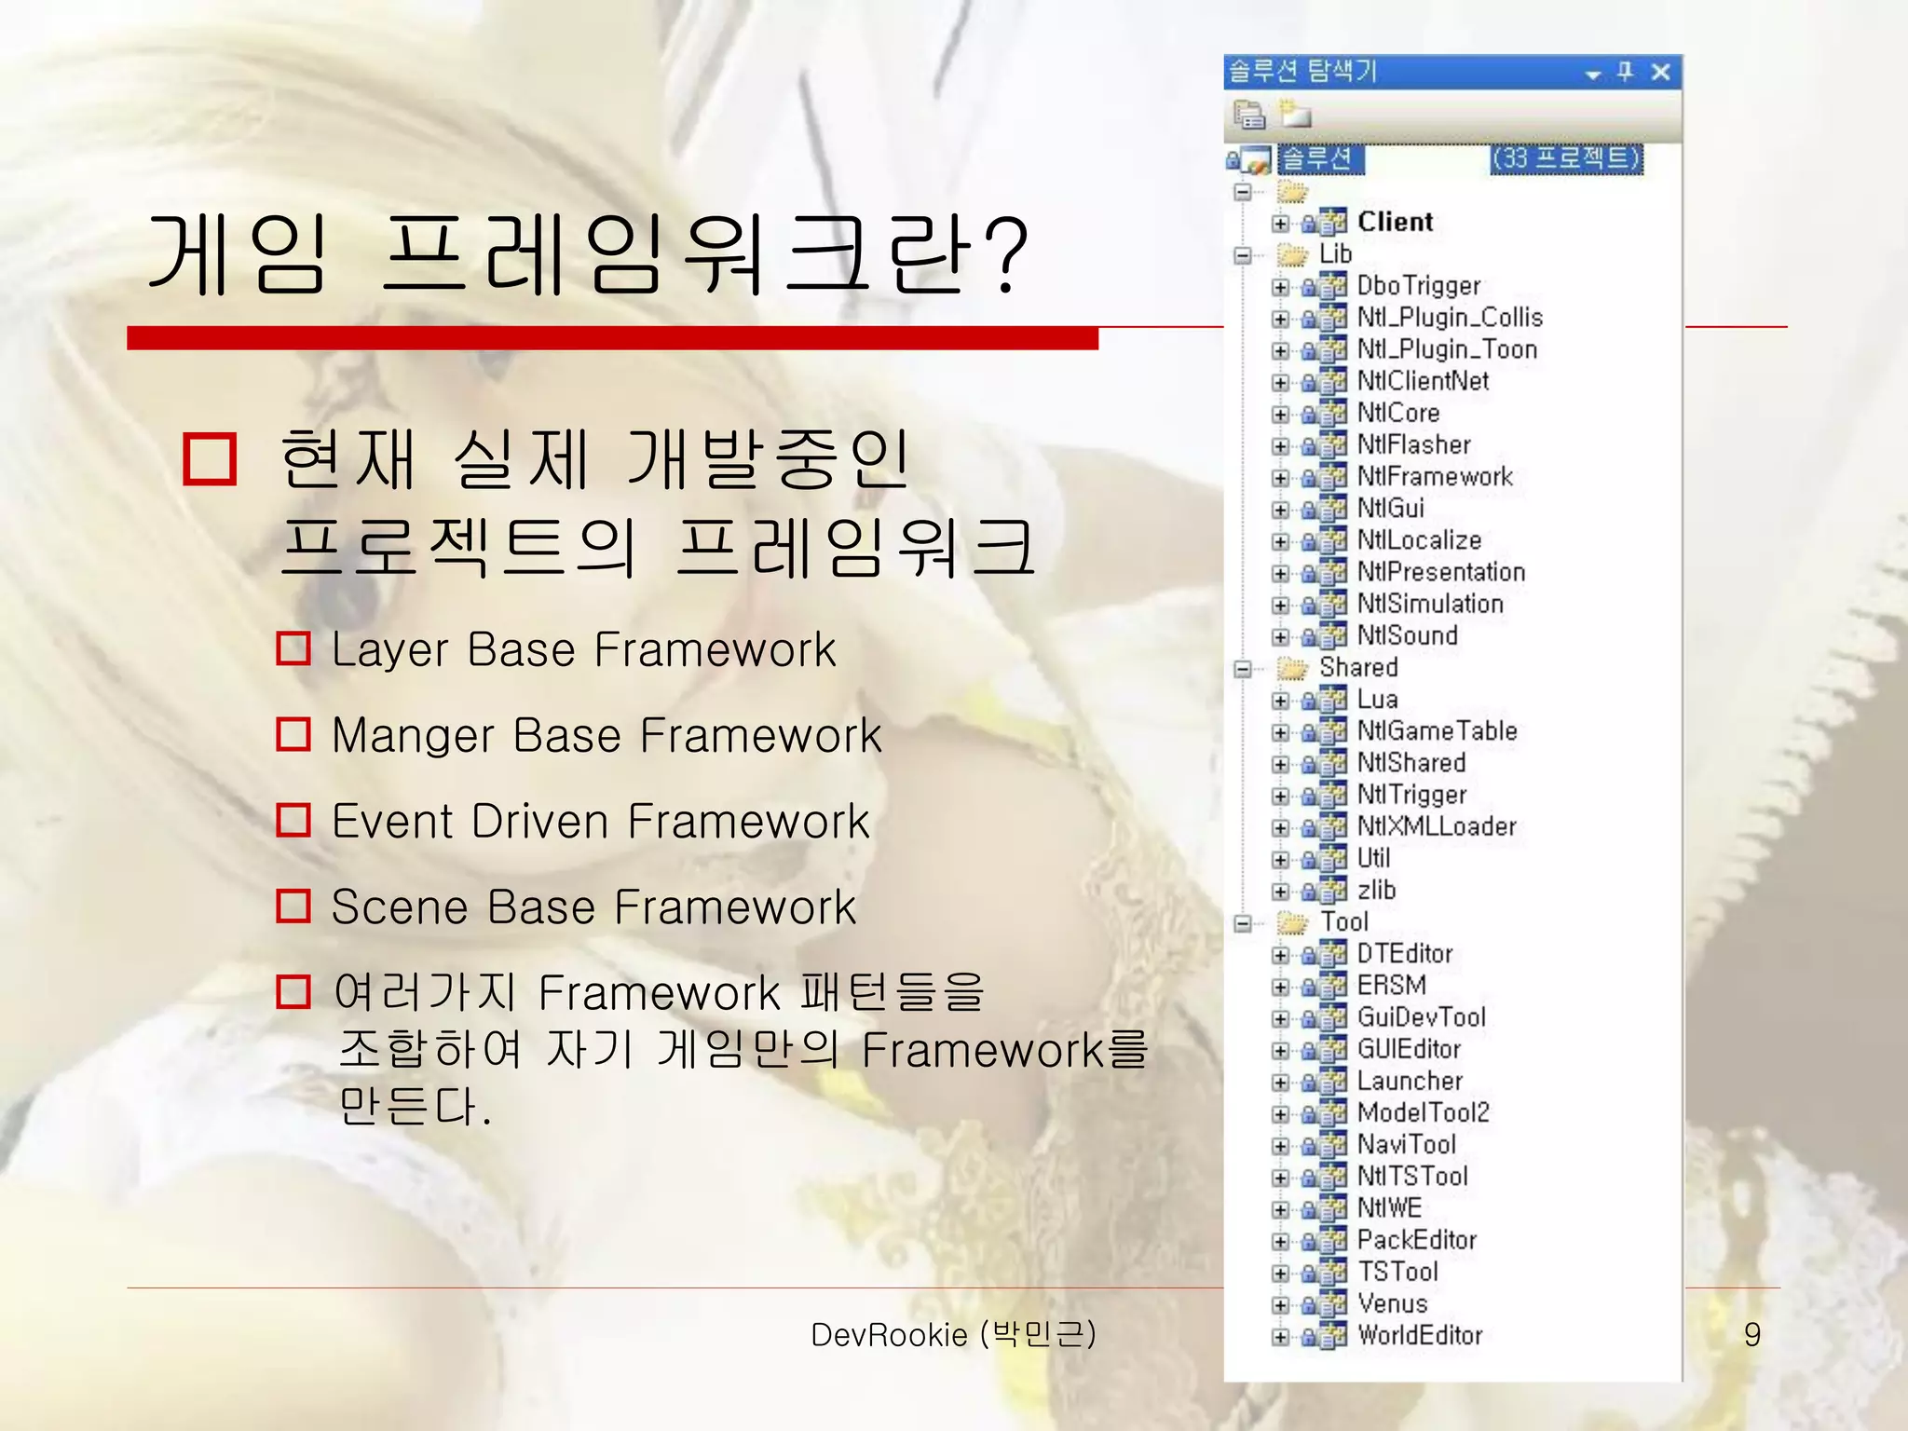Click the Show All Files toolbar icon
This screenshot has height=1431, width=1908.
1294,115
